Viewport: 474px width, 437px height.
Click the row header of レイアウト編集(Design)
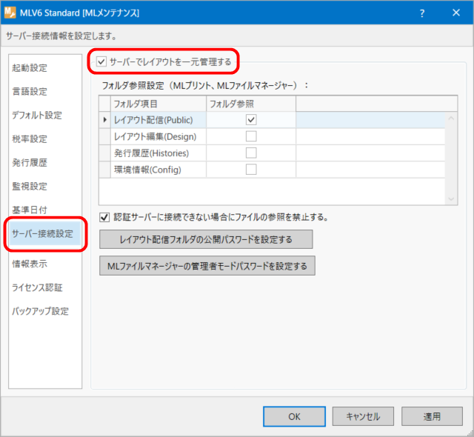pyautogui.click(x=105, y=136)
